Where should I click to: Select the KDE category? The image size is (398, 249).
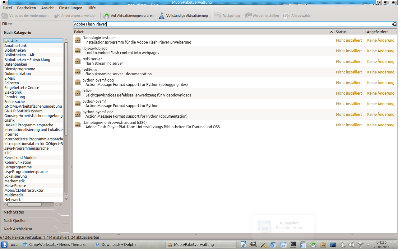click(x=33, y=153)
